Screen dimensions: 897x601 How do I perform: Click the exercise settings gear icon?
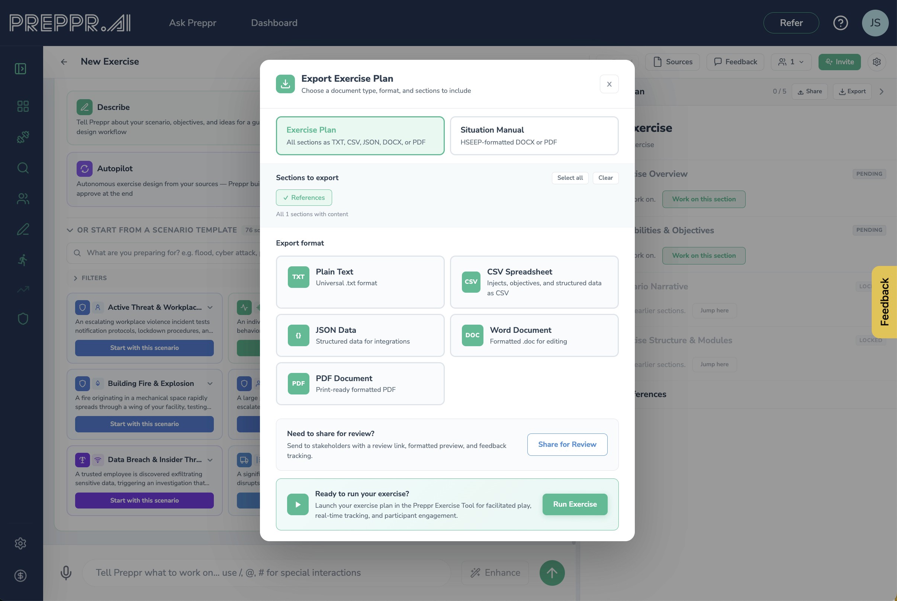click(x=876, y=62)
